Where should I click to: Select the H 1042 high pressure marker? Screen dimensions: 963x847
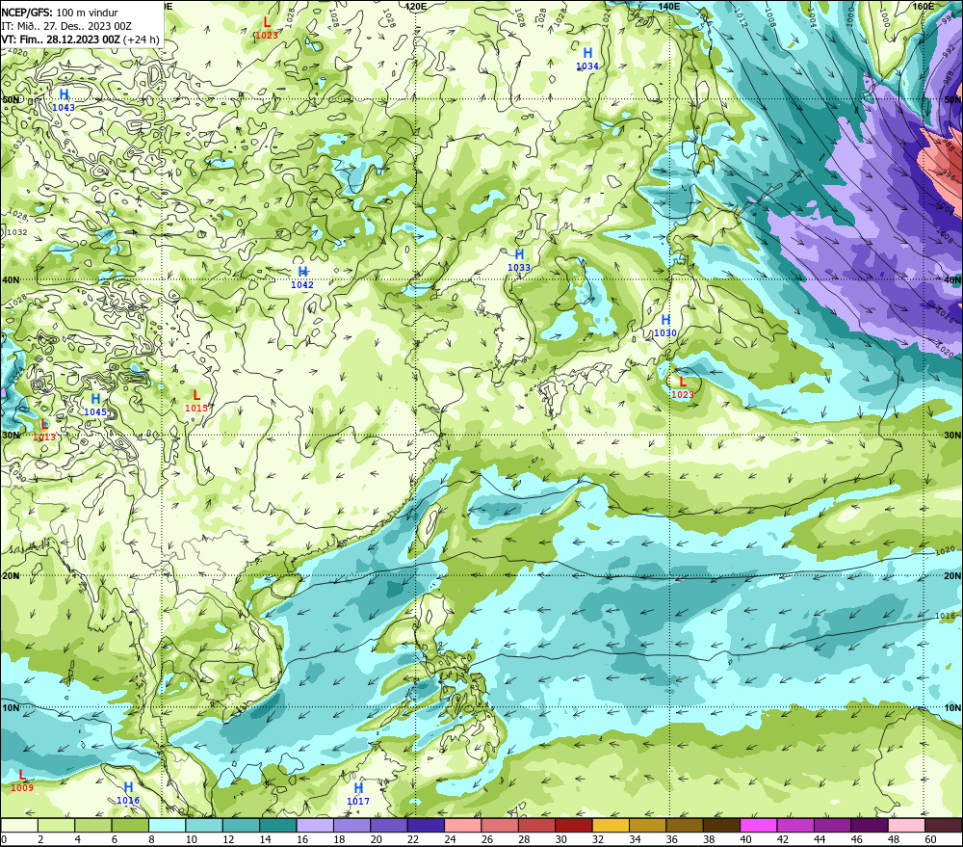[302, 278]
